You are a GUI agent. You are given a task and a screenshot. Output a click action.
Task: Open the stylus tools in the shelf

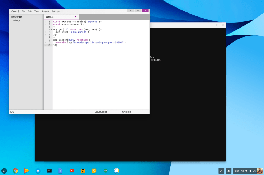(x=221, y=171)
